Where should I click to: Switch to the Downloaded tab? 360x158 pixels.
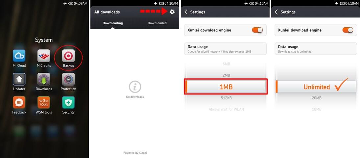pyautogui.click(x=157, y=23)
